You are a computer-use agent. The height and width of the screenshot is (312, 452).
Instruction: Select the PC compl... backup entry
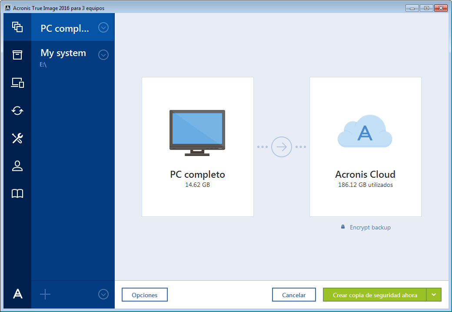(73, 27)
